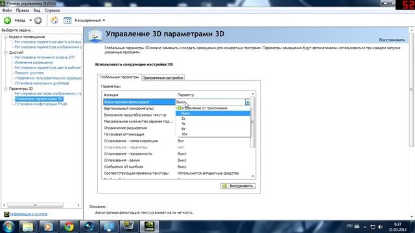Select Установка нескольких дисплеев tree item
This screenshot has width=415, height=233.
pos(41,83)
